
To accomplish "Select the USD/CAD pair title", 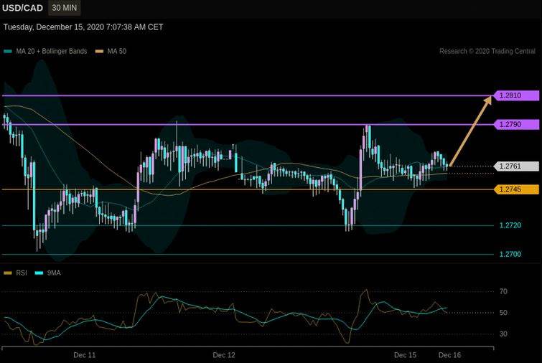I will click(23, 8).
